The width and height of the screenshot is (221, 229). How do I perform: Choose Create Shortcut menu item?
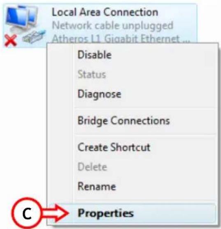coord(114,147)
